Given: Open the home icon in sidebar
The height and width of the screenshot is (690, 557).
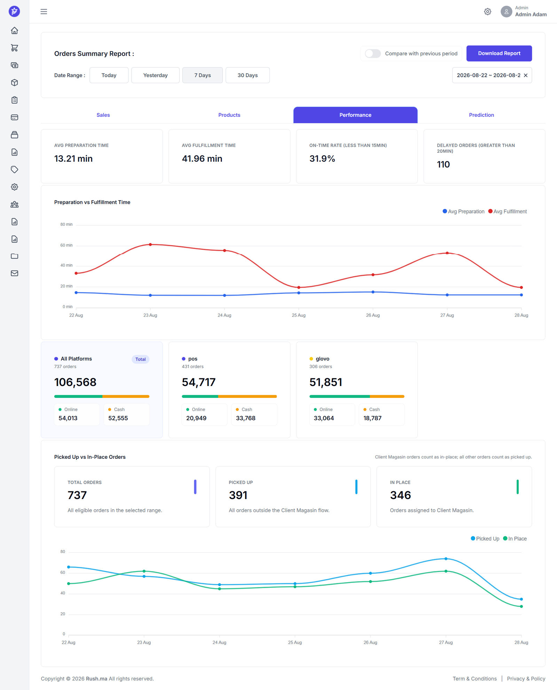Looking at the screenshot, I should [x=14, y=31].
